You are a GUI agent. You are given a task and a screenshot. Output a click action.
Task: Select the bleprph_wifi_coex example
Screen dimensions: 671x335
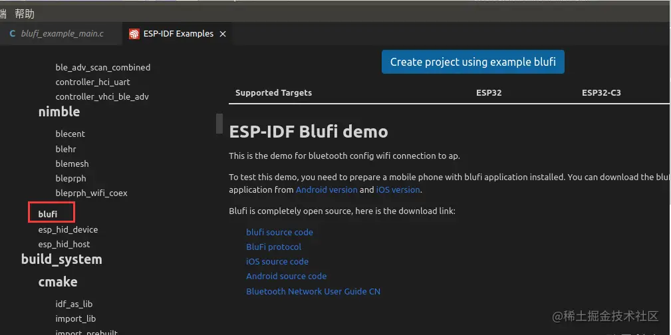tap(91, 193)
